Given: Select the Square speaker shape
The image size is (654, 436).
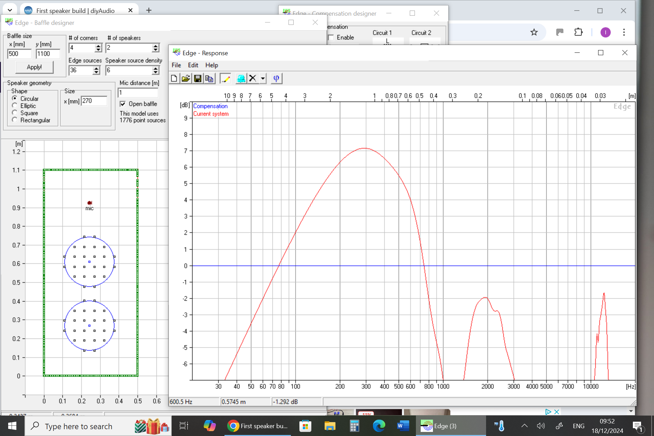Looking at the screenshot, I should 15,112.
